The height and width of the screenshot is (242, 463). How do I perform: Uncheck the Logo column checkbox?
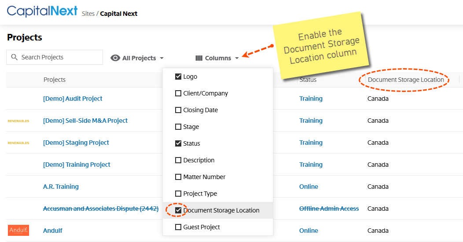pos(178,77)
